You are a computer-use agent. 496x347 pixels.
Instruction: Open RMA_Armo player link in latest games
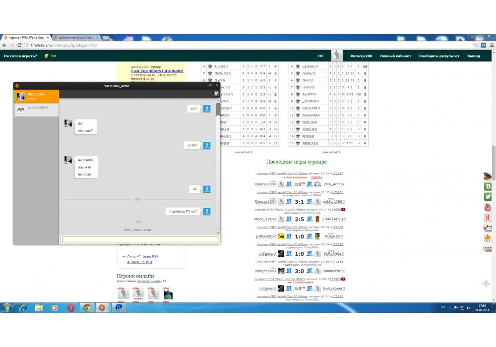333,184
